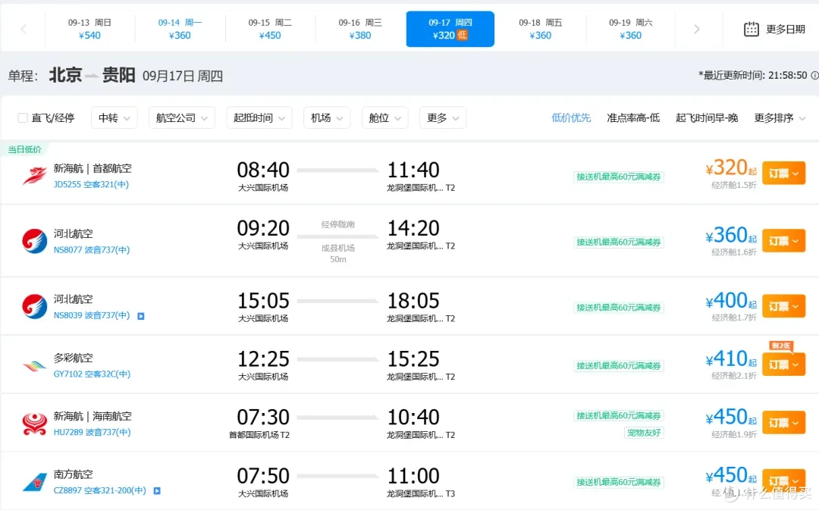
Task: Click the coupon tag on the GY7102 row
Action: (x=619, y=366)
